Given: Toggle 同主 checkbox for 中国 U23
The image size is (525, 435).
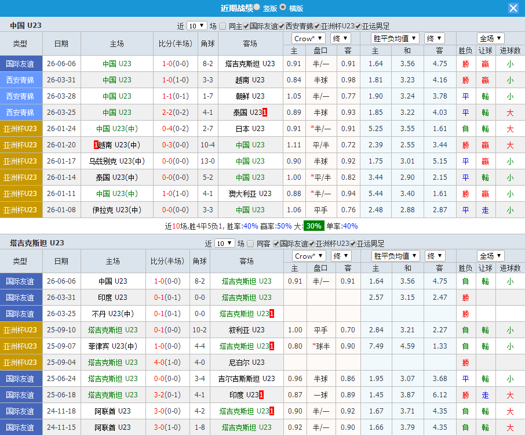Looking at the screenshot, I should pos(223,26).
